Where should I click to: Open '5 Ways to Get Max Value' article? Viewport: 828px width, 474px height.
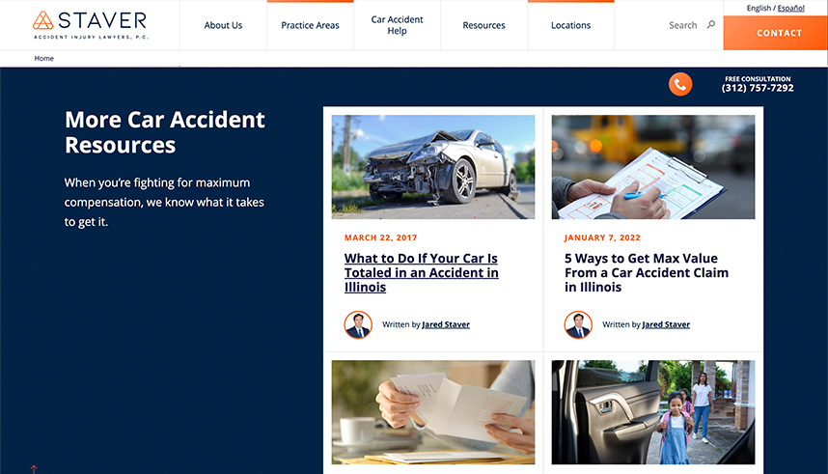[647, 272]
